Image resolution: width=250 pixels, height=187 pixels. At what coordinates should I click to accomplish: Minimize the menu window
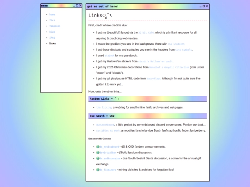74,6
